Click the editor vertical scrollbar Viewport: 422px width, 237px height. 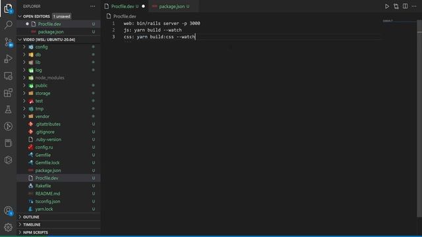(x=419, y=118)
